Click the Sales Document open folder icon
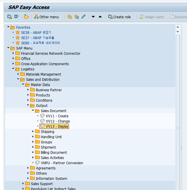187x190 pixels. (x=37, y=111)
